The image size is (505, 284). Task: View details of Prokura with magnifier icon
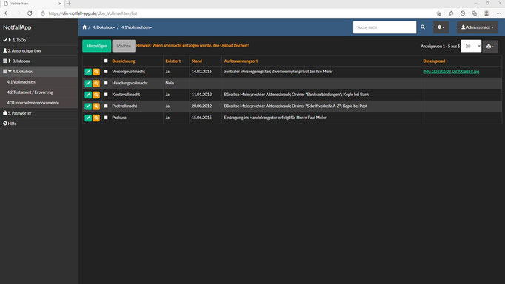click(x=96, y=118)
